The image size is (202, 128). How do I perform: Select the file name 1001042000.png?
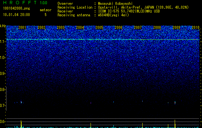(17, 9)
